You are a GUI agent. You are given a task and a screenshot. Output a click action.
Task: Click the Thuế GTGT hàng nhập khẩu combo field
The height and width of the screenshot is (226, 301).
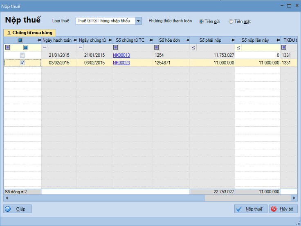pyautogui.click(x=106, y=21)
